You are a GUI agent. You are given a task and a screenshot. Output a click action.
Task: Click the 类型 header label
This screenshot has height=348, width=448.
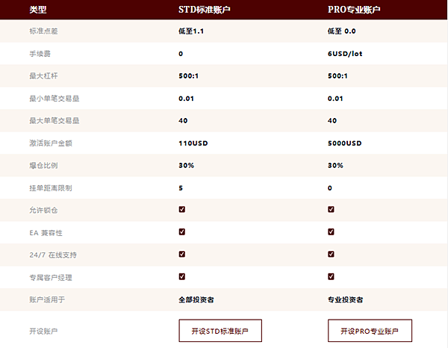[x=38, y=10]
